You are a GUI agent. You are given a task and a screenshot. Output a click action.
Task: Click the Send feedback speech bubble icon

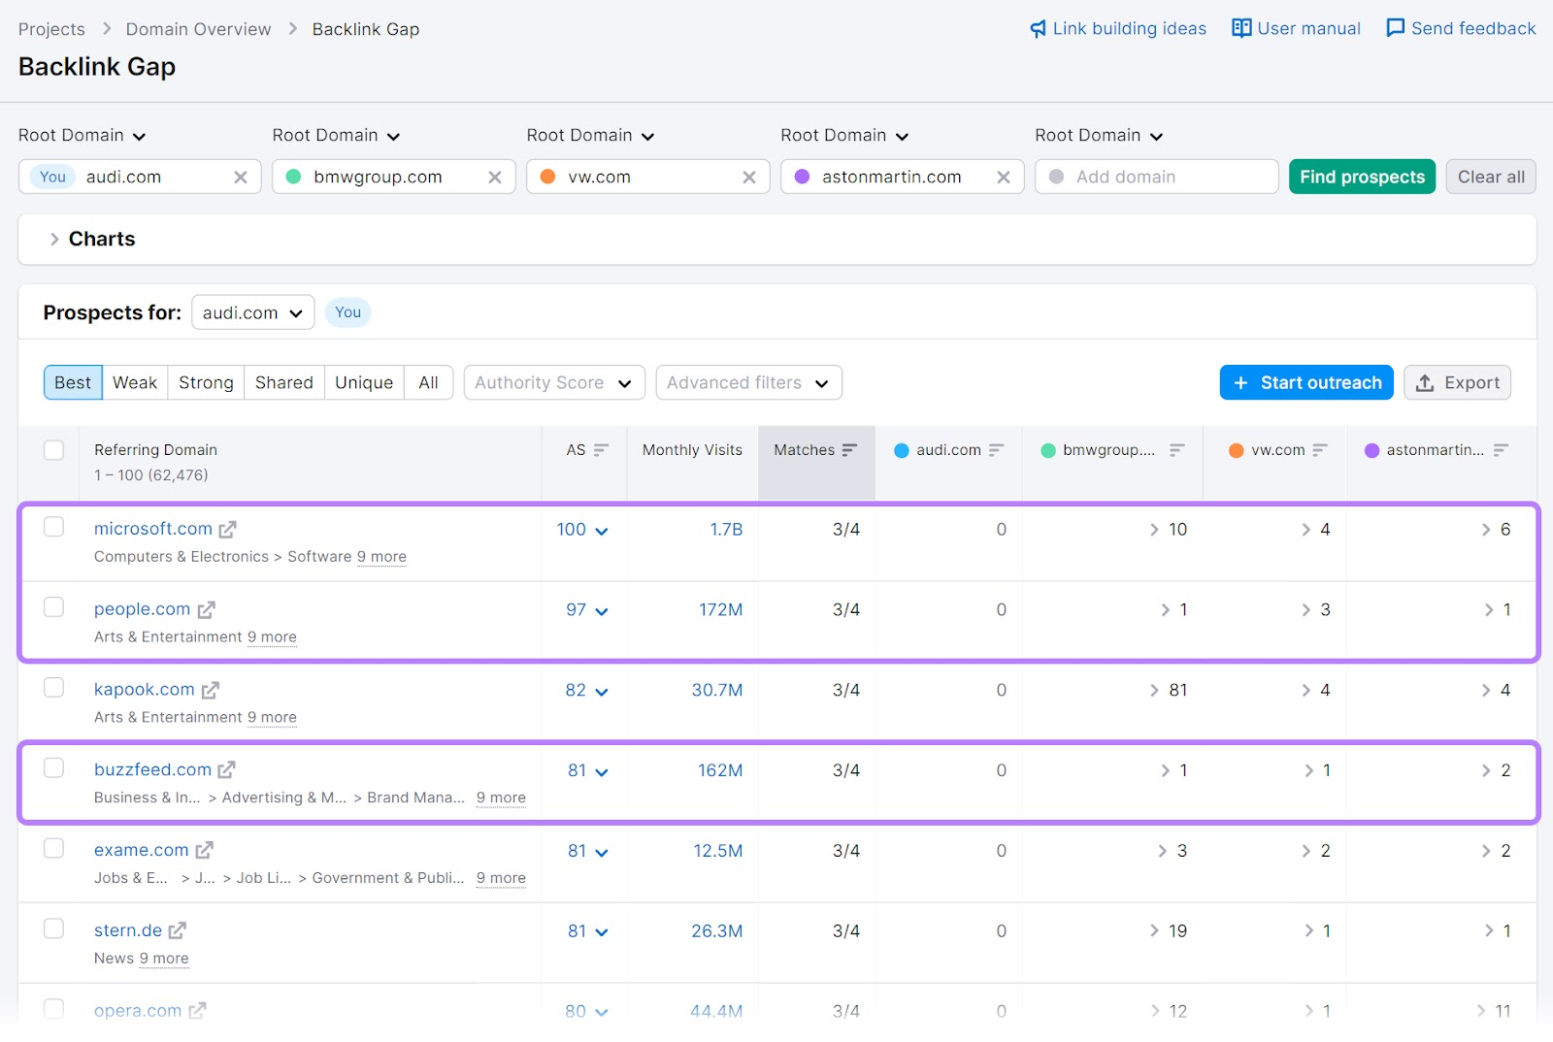[x=1395, y=28]
